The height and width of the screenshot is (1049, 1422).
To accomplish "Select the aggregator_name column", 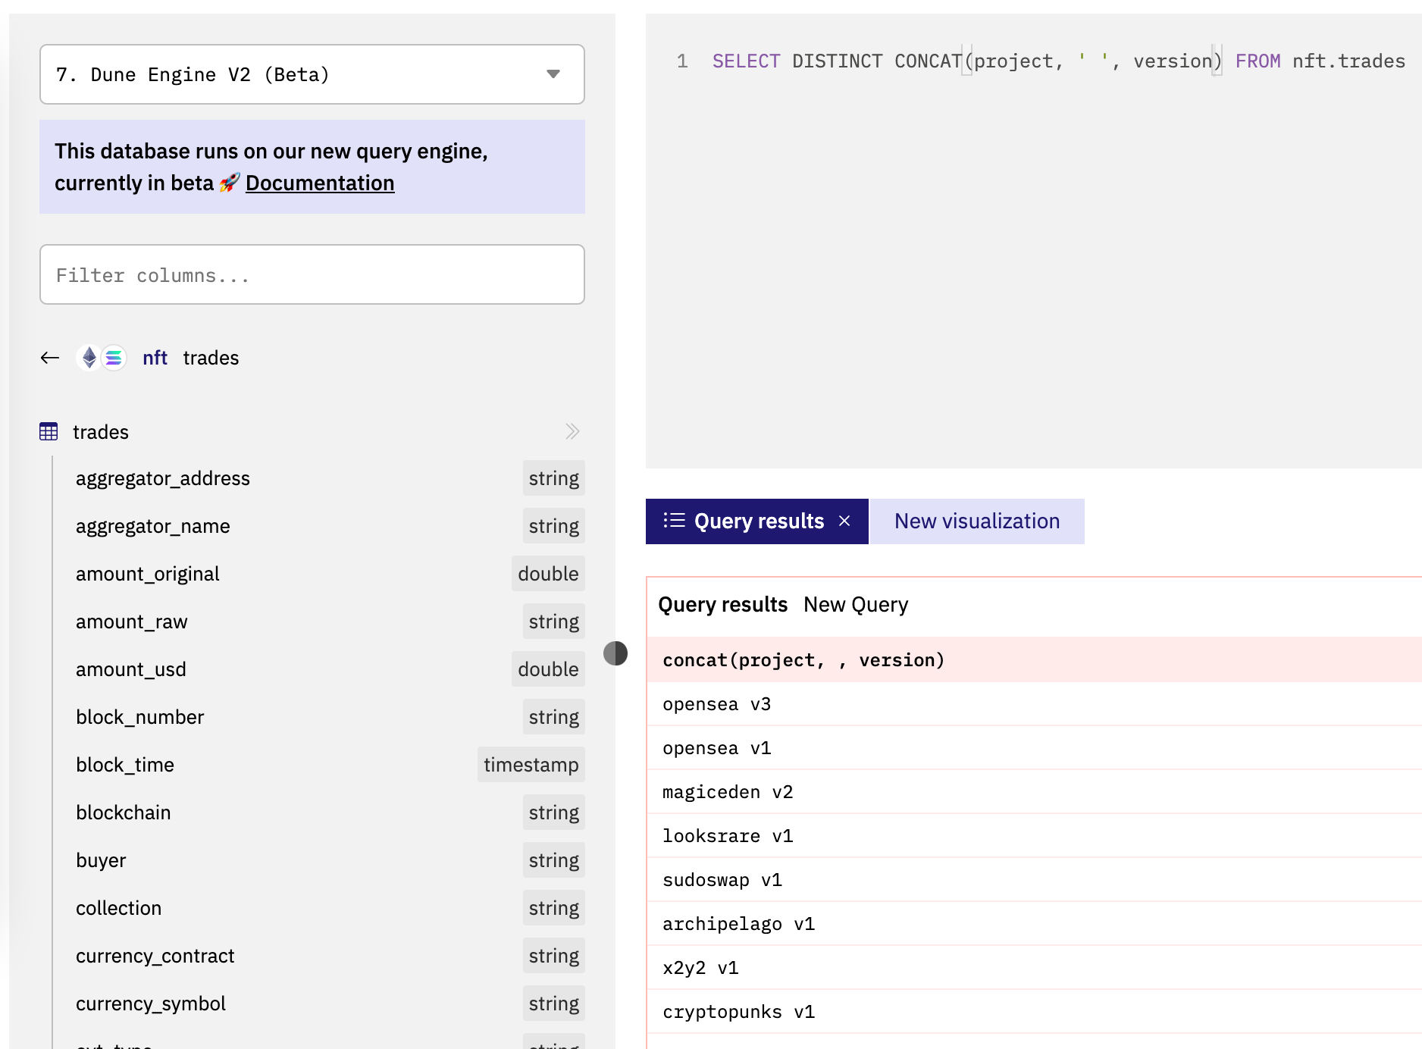I will [153, 526].
